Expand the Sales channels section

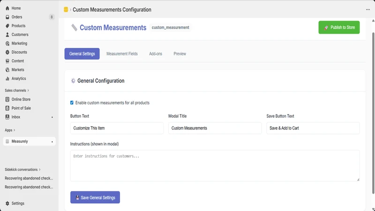17,90
